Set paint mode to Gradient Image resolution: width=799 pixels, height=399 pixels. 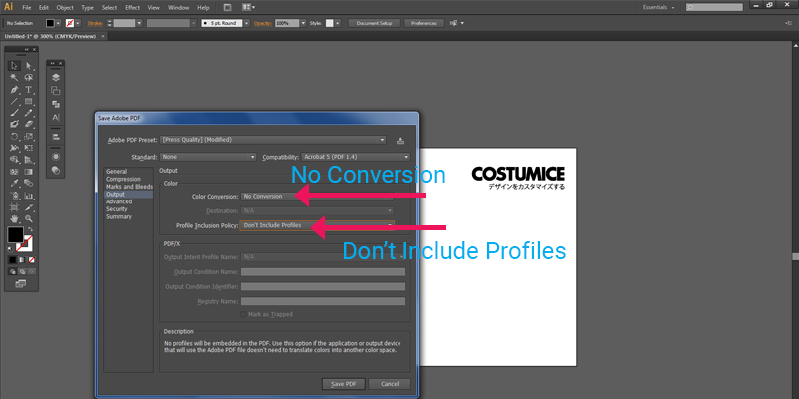[x=22, y=260]
